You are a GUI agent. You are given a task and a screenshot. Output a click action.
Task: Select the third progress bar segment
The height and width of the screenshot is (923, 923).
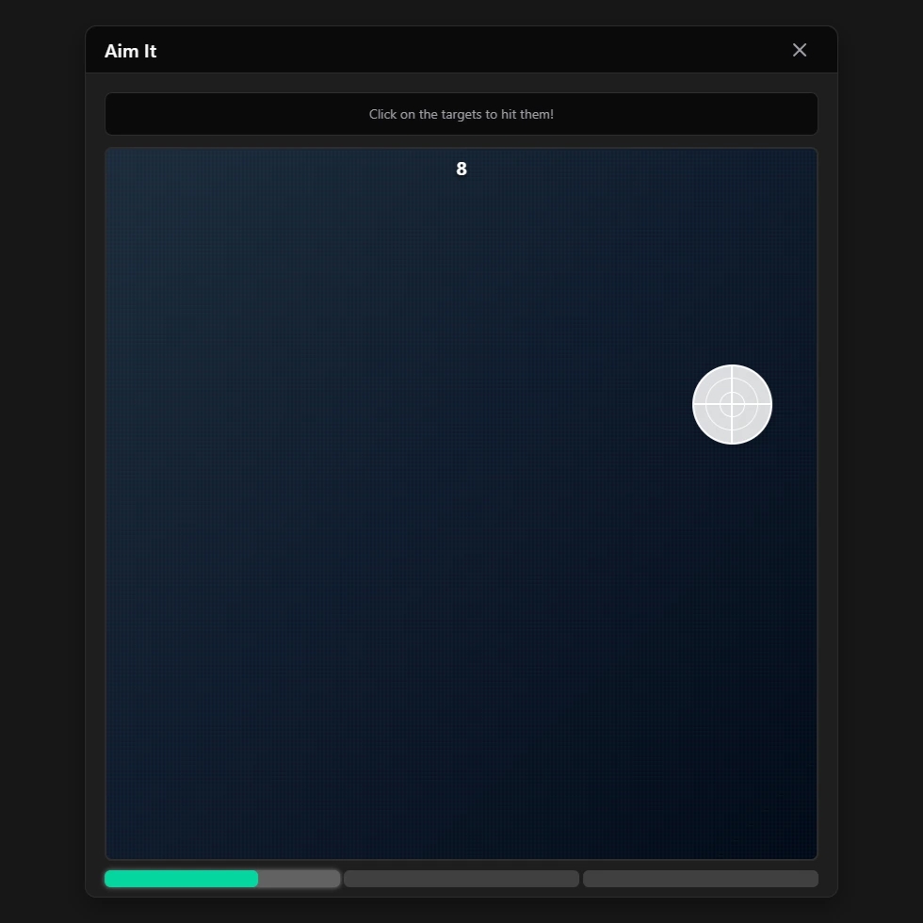pos(701,879)
